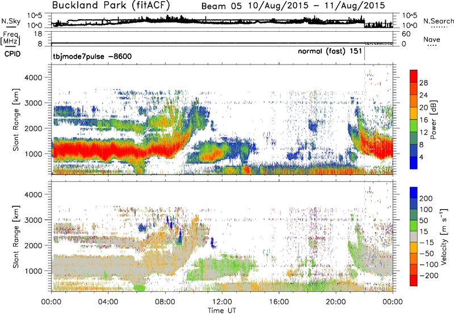The width and height of the screenshot is (454, 314).
Task: Click the Velocity panel "Slant Range [km]" label
Action: [x=16, y=236]
